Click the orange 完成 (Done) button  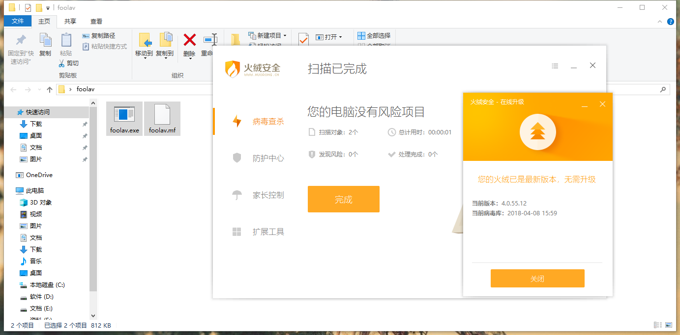(344, 199)
